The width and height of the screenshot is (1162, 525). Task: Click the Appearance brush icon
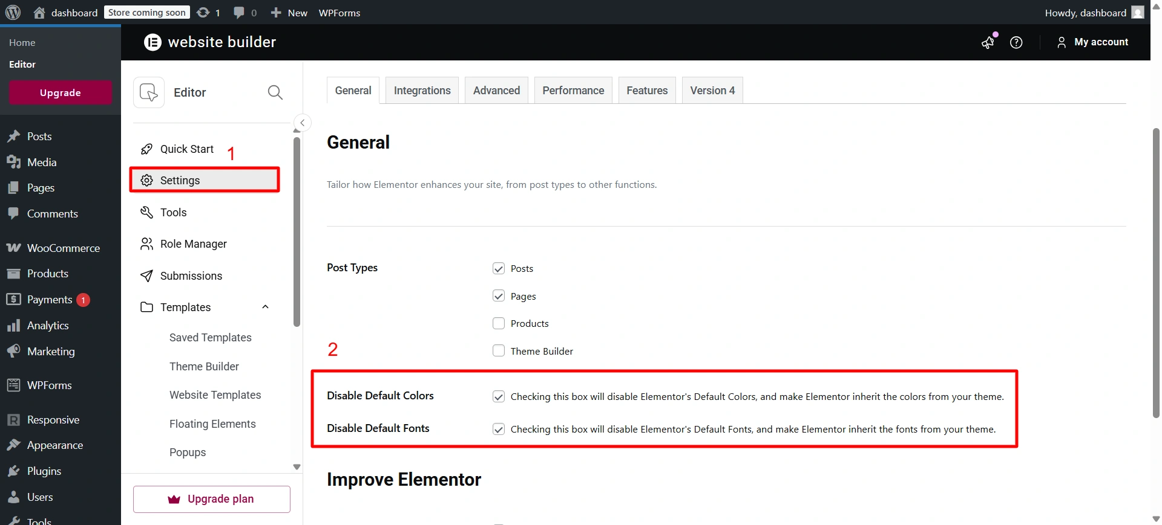click(x=13, y=445)
